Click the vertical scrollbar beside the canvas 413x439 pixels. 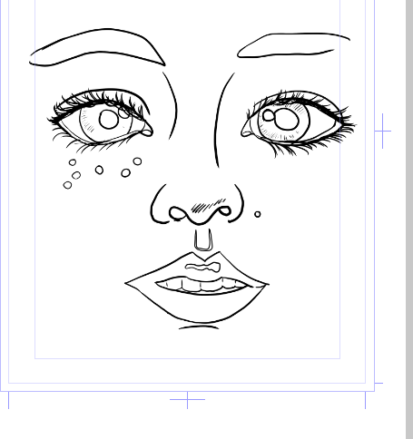click(409, 219)
